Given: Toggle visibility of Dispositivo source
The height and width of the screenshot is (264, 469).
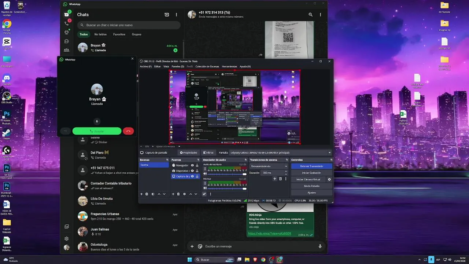Looking at the screenshot, I should (x=192, y=171).
